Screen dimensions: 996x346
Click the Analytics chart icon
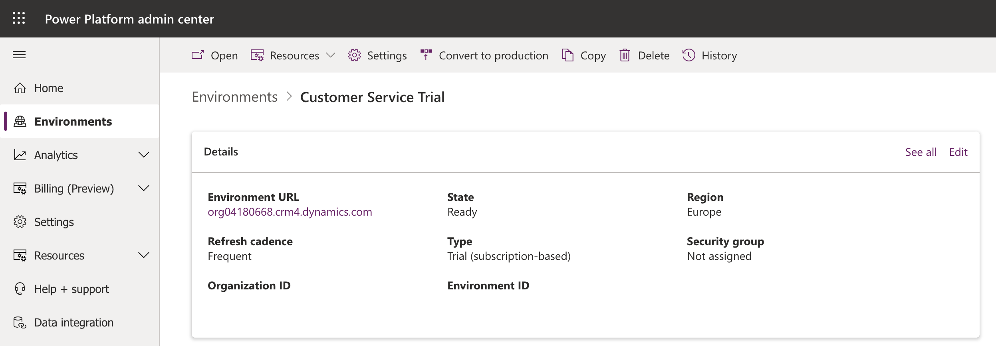(x=20, y=155)
